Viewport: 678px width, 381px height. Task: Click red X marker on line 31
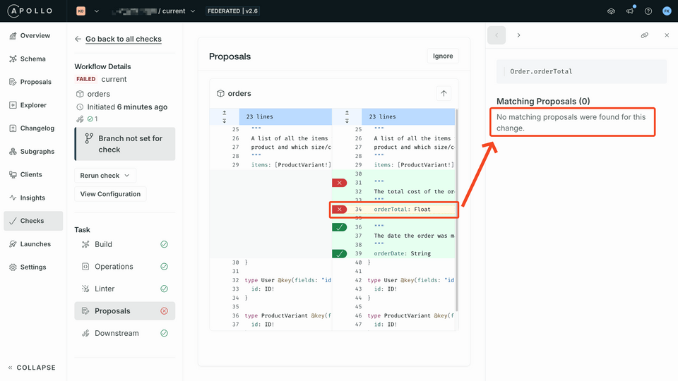340,183
